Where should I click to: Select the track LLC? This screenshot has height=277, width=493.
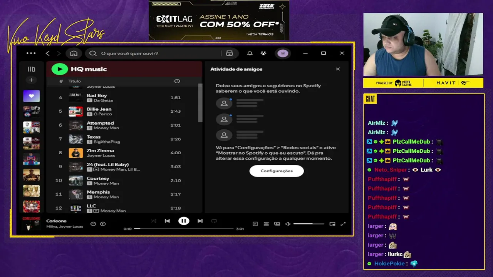pos(91,206)
